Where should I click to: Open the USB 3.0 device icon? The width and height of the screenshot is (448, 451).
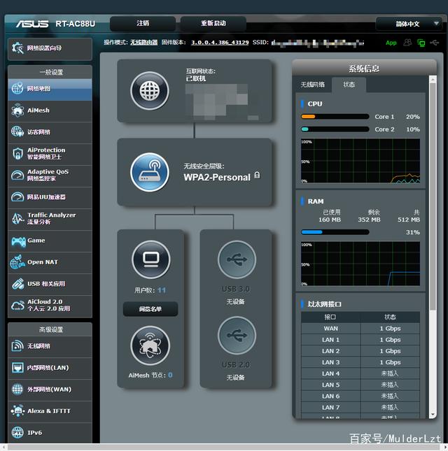237,259
